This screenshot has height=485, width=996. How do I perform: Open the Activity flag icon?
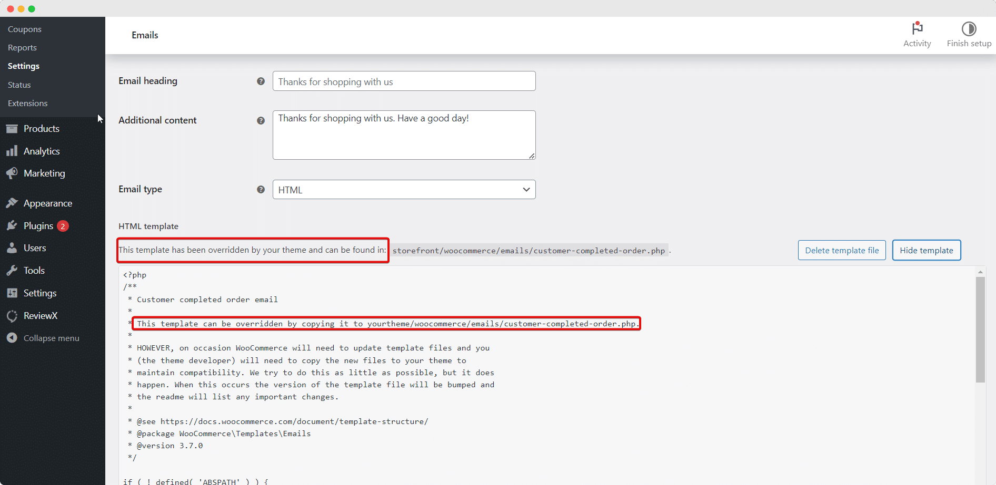click(x=917, y=28)
